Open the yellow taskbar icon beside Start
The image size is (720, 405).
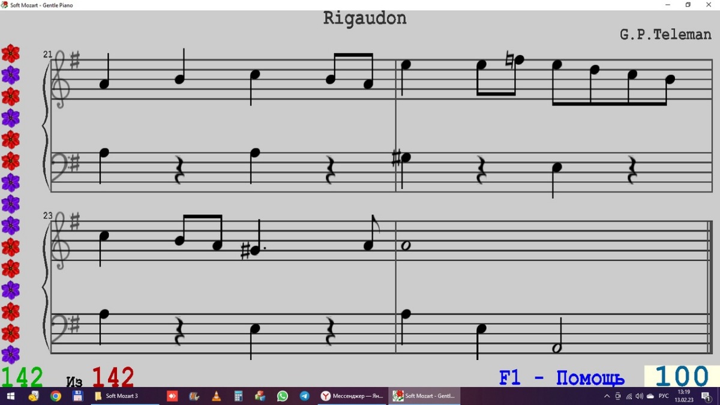[34, 396]
